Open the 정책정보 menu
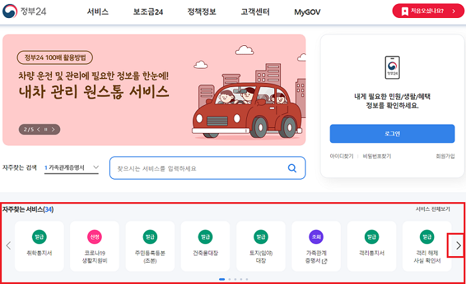Viewport: 466px width, 284px height. coord(202,12)
